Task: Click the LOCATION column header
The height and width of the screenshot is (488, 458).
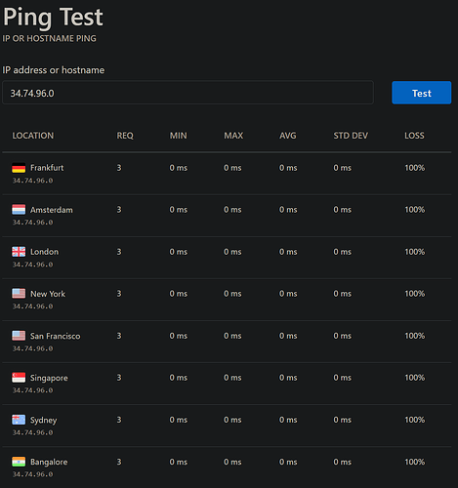Action: (x=33, y=136)
